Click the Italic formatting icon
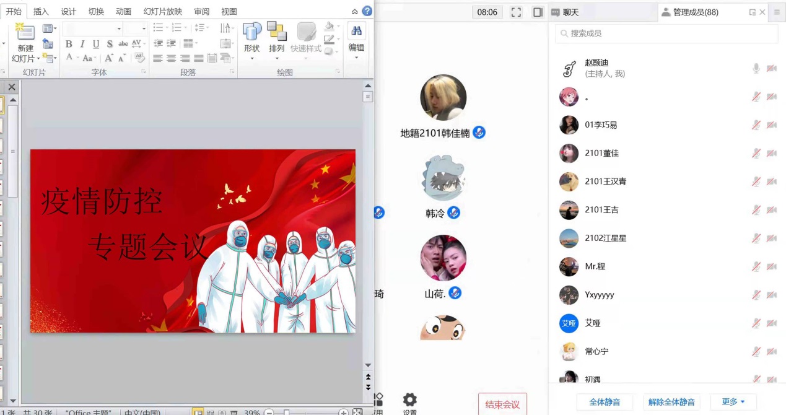Viewport: 786px width, 415px height. coord(82,44)
